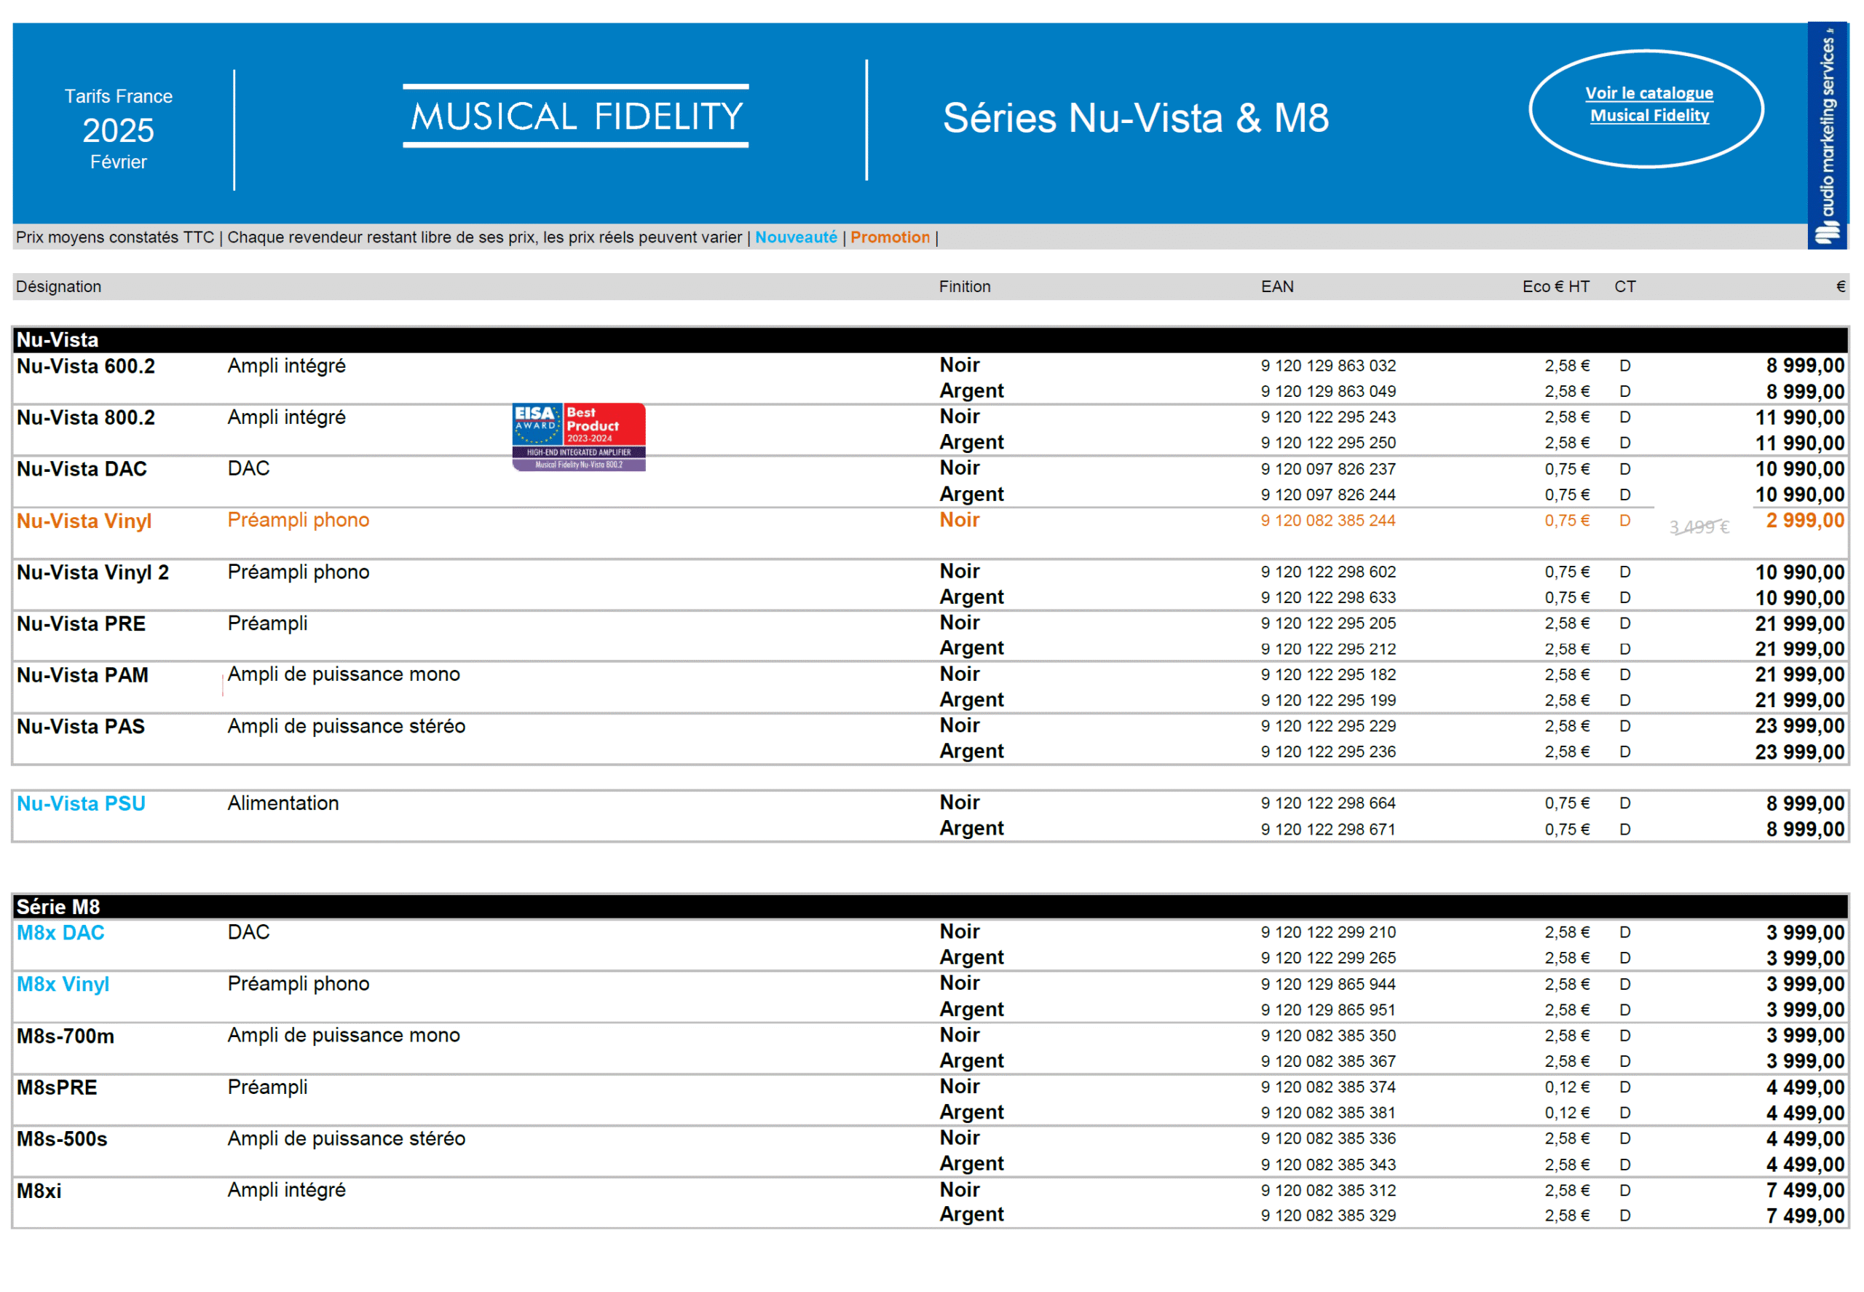
Task: Click the M8xi Noir price 7 499,00
Action: [1804, 1190]
